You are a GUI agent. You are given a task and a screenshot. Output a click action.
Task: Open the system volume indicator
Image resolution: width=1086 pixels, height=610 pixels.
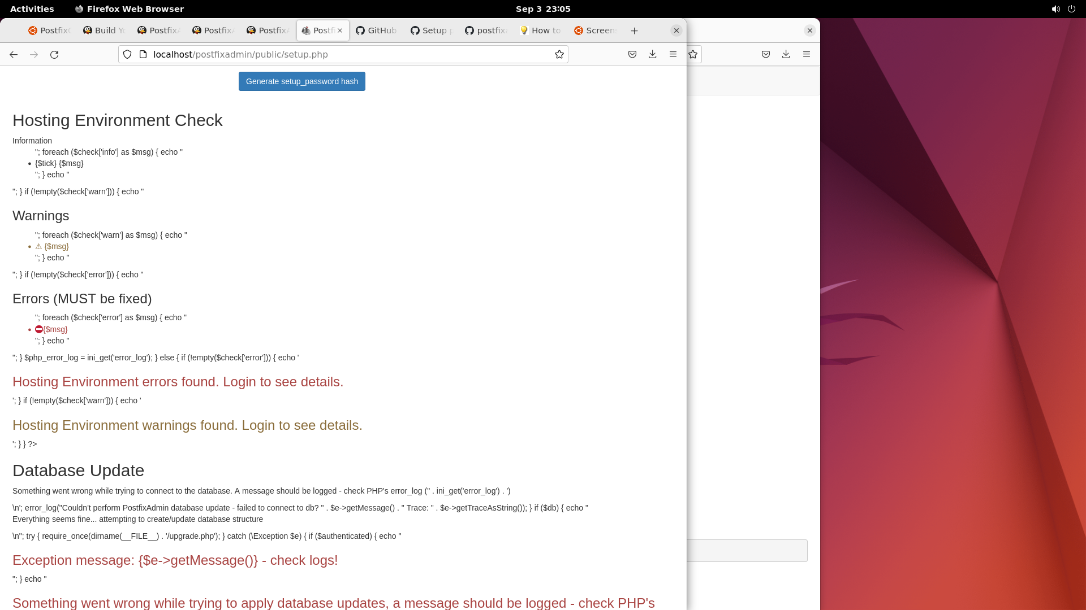[1055, 9]
